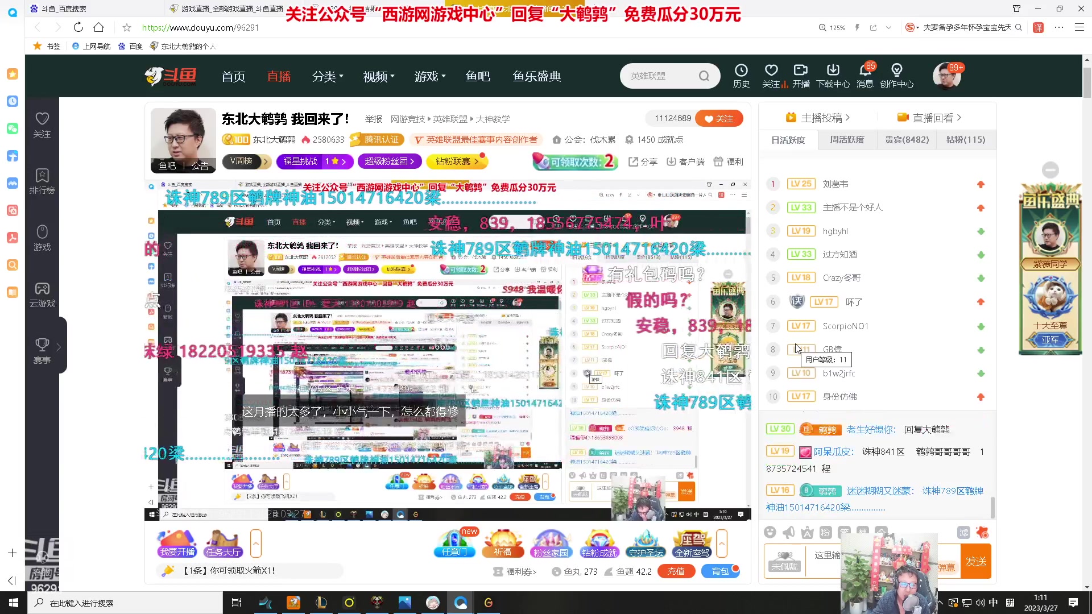Open the 祈福 blessing feature icon
Viewport: 1092px width, 614px height.
pyautogui.click(x=503, y=543)
